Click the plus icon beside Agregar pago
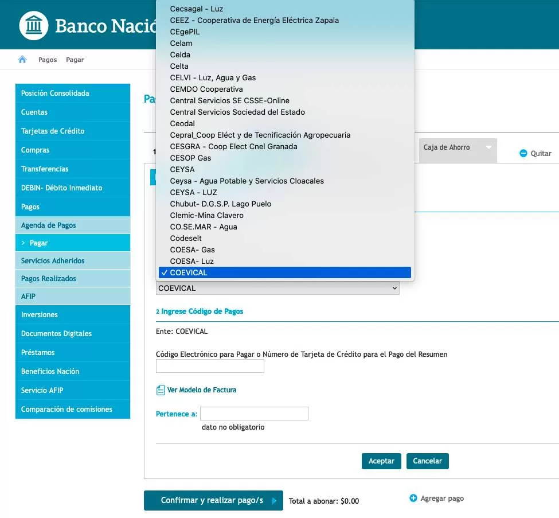Screen dimensions: 559x518 [x=413, y=498]
